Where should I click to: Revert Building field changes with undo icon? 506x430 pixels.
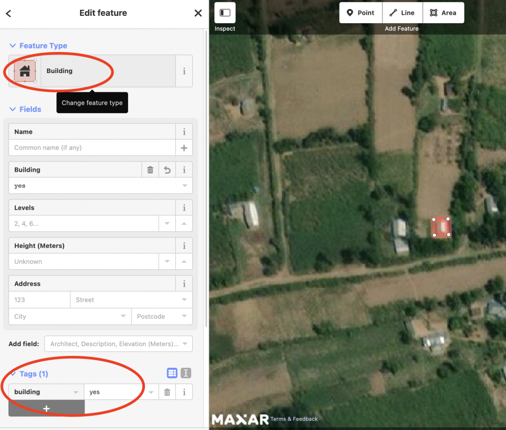click(168, 170)
